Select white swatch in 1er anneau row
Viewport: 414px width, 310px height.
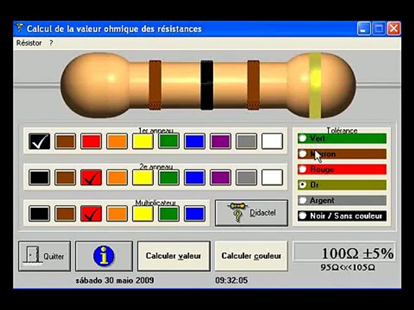point(272,141)
